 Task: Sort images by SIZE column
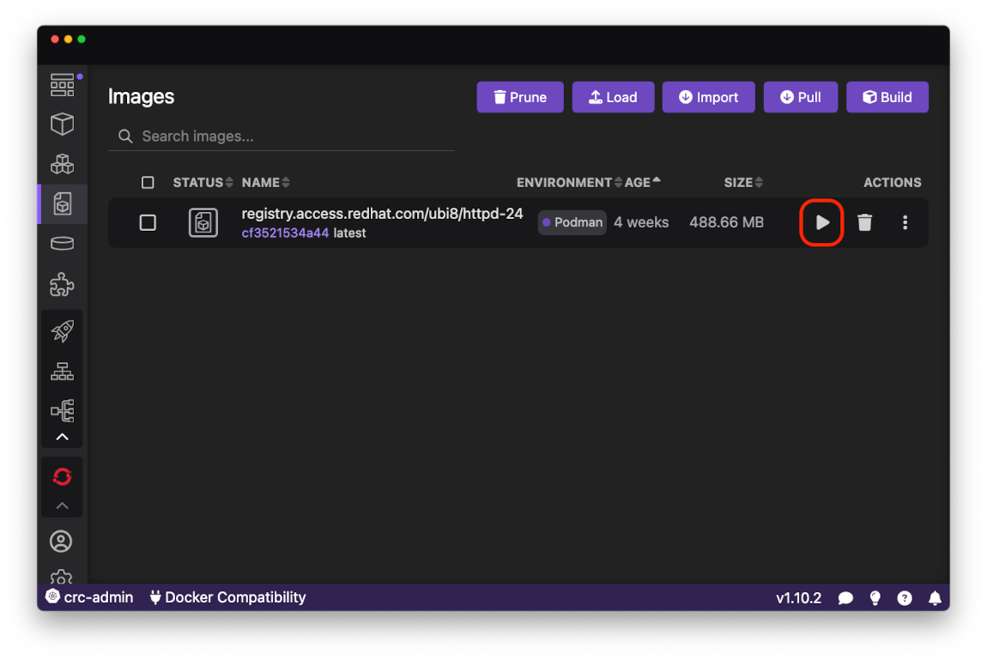click(x=743, y=183)
